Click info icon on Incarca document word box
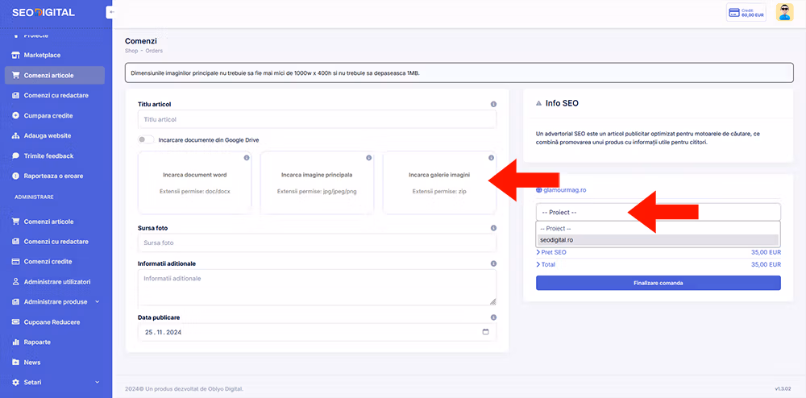 pos(247,158)
